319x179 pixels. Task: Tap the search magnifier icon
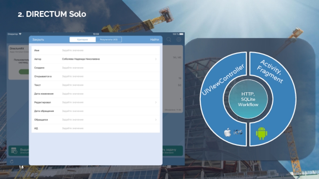click(x=169, y=40)
